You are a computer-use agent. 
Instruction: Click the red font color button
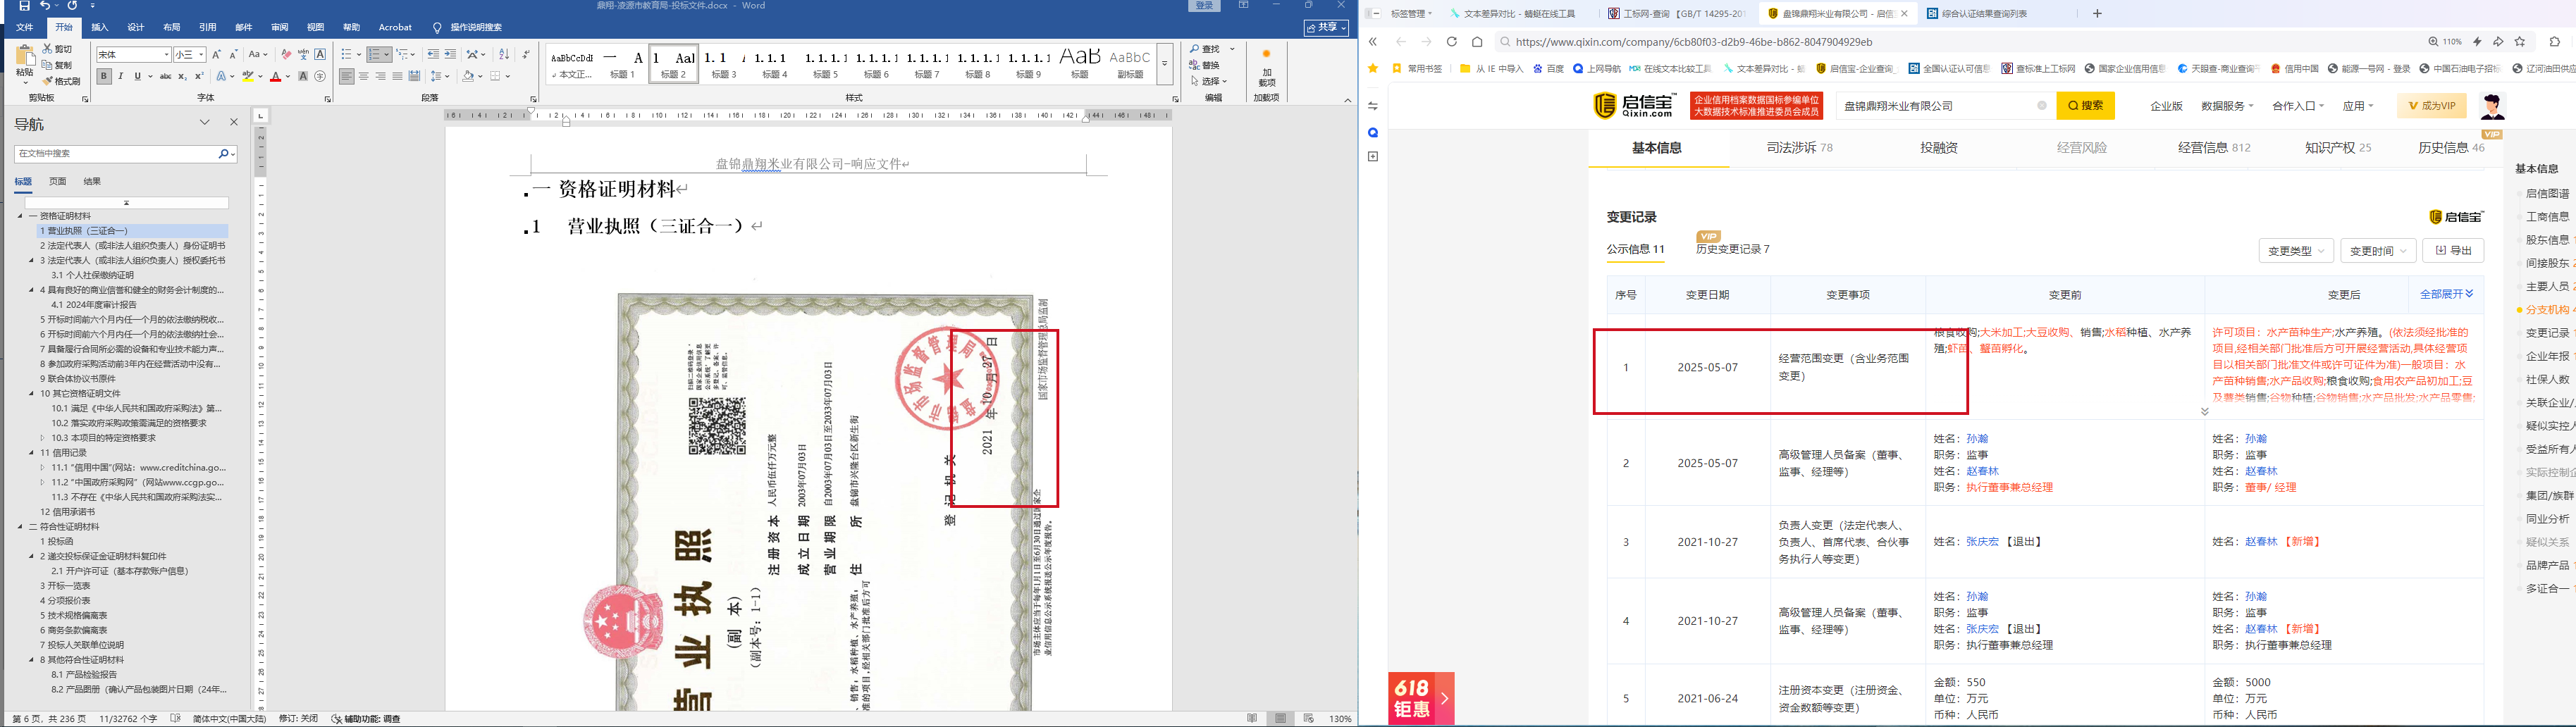(276, 76)
